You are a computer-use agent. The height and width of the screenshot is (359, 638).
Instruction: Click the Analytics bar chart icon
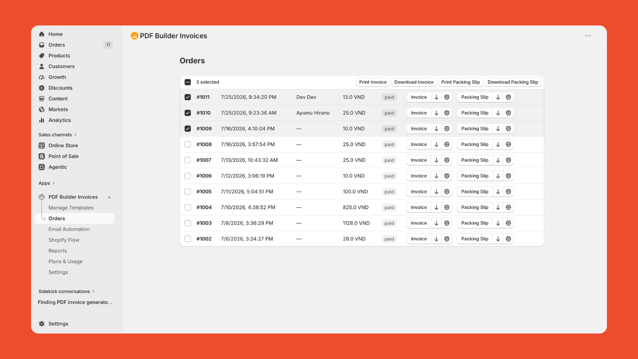pyautogui.click(x=41, y=120)
